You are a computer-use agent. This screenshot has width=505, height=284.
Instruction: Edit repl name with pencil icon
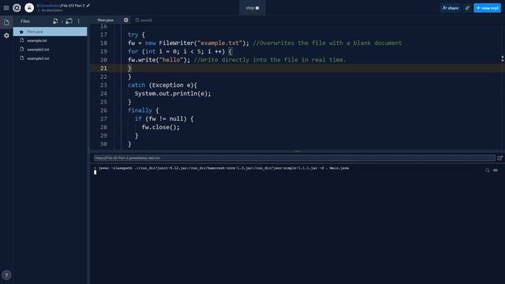click(x=88, y=6)
